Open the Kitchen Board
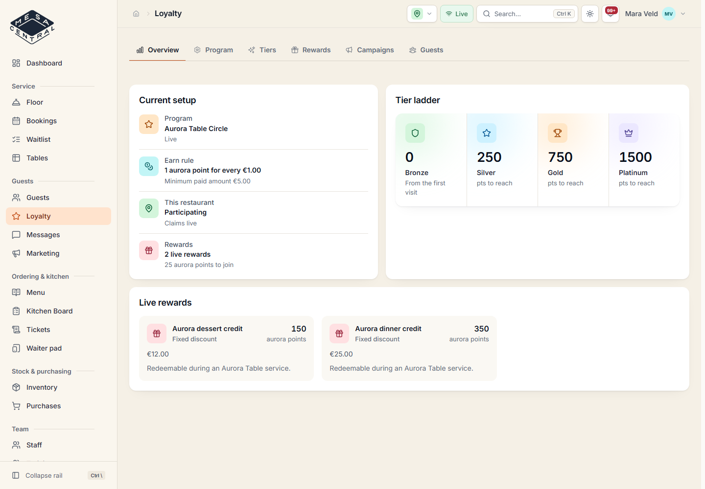The width and height of the screenshot is (705, 489). [x=58, y=311]
